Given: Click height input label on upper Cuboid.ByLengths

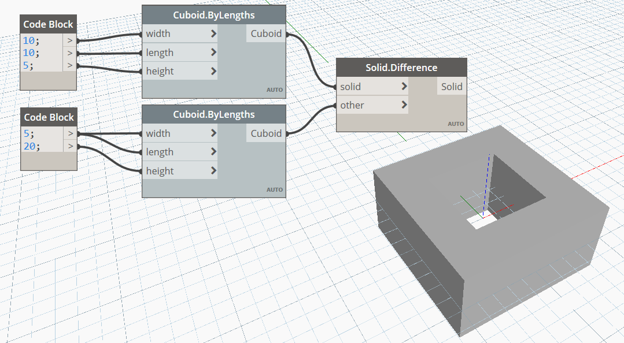Looking at the screenshot, I should (x=160, y=71).
